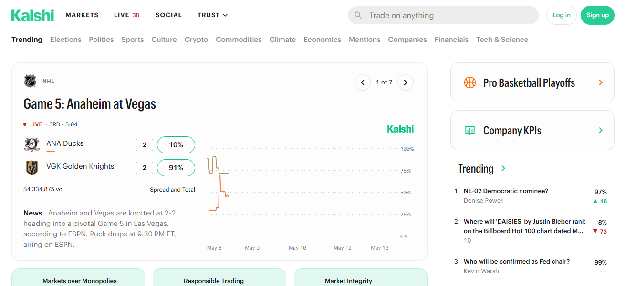Click the Vegas Golden Knights team logo
Image resolution: width=626 pixels, height=286 pixels.
tap(31, 168)
